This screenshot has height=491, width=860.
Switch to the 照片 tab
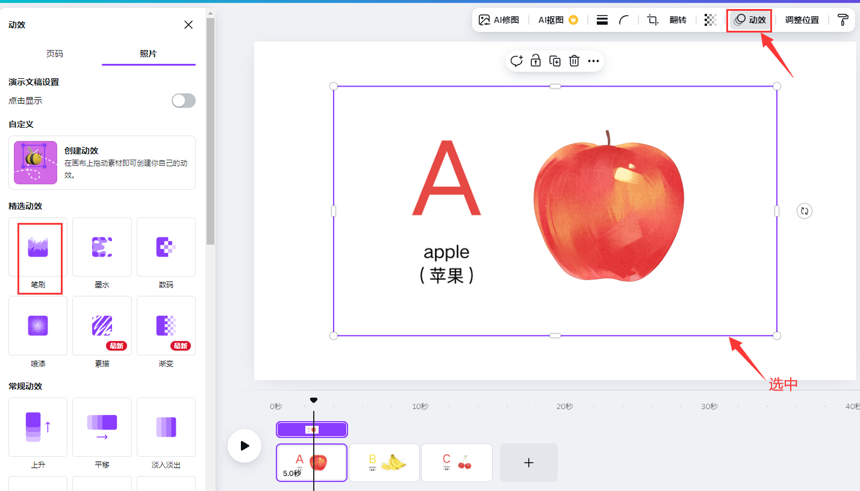click(149, 54)
